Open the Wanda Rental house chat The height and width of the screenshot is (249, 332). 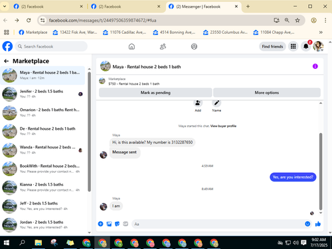tap(42, 150)
